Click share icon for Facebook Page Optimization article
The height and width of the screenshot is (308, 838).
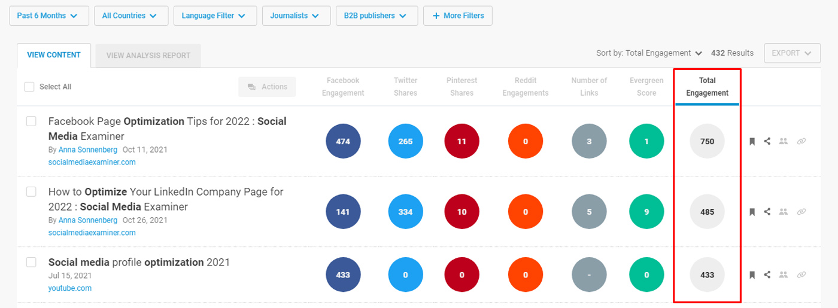click(x=767, y=142)
